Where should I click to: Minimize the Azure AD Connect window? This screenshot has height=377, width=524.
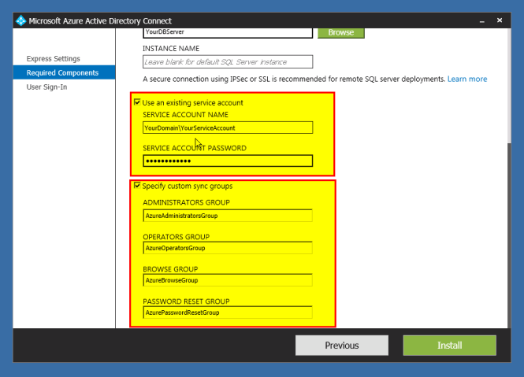tap(481, 21)
